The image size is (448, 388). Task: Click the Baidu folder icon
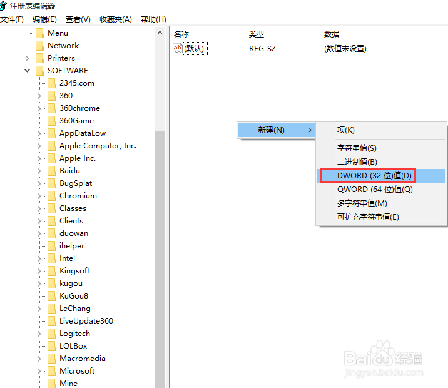click(52, 171)
